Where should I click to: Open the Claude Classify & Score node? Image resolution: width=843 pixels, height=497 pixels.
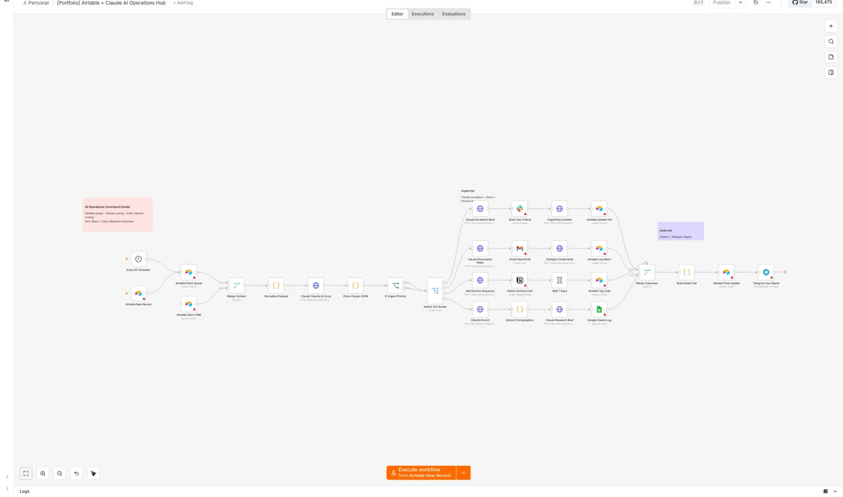point(316,285)
